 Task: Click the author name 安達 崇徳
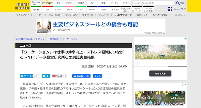tap(88, 66)
